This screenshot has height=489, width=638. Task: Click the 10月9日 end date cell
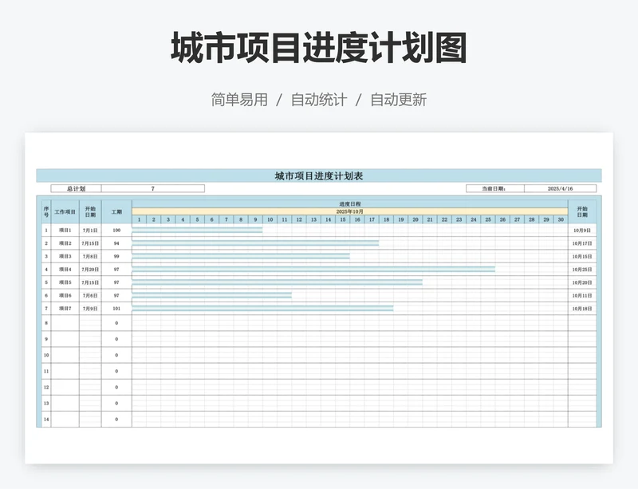click(582, 230)
